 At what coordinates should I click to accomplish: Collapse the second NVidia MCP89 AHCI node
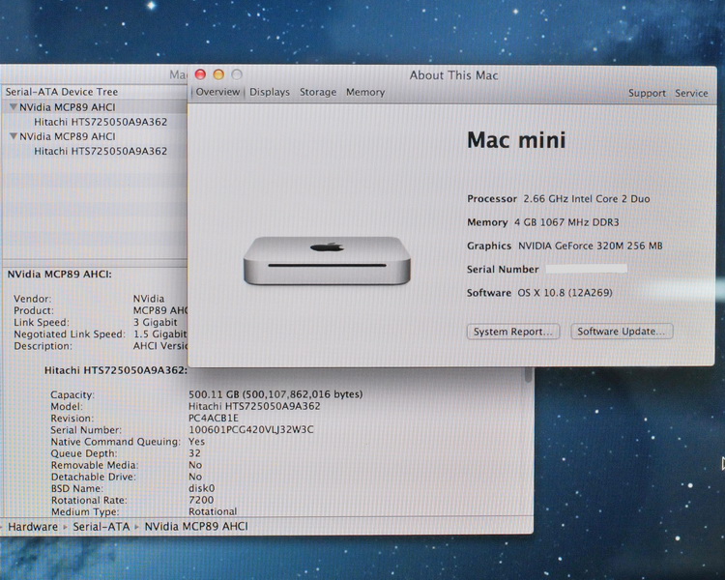pyautogui.click(x=14, y=136)
